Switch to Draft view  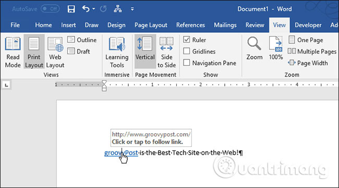tap(79, 52)
